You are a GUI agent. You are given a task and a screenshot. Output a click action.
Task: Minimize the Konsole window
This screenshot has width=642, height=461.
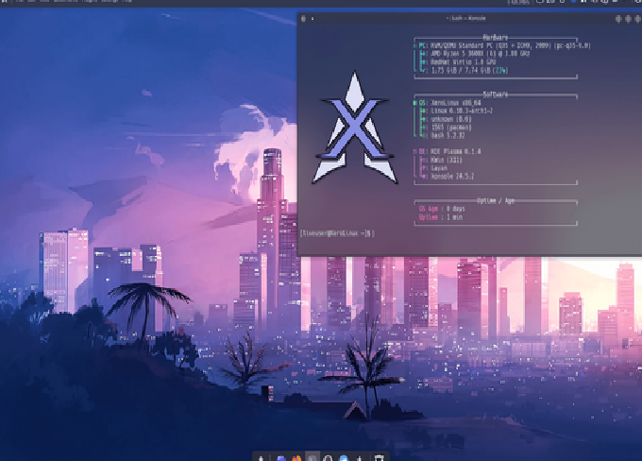click(x=617, y=18)
